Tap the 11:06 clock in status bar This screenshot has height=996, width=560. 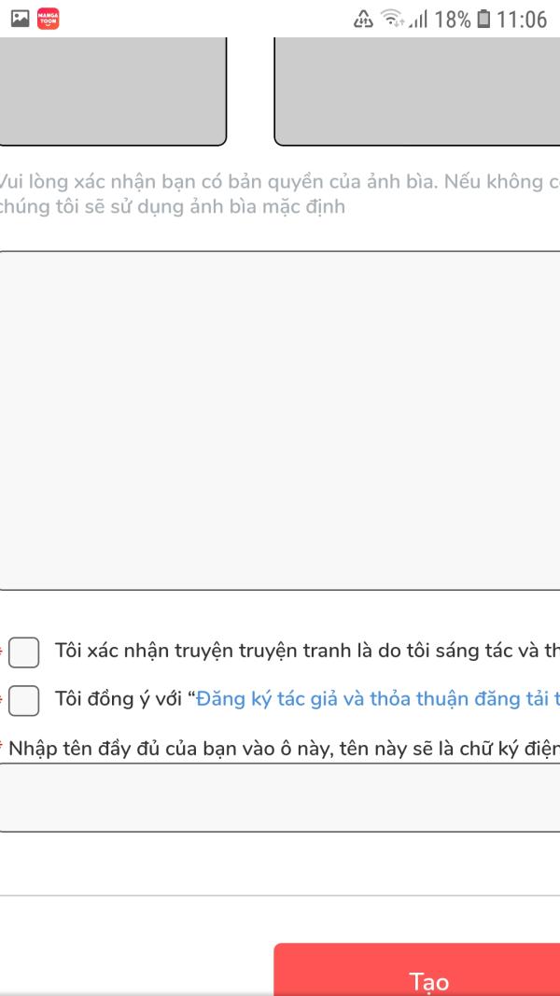[523, 19]
